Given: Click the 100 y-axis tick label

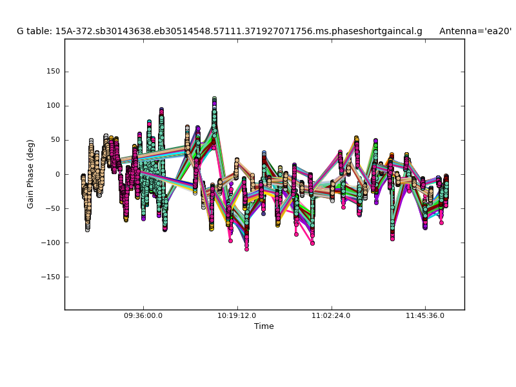Looking at the screenshot, I should coord(53,106).
